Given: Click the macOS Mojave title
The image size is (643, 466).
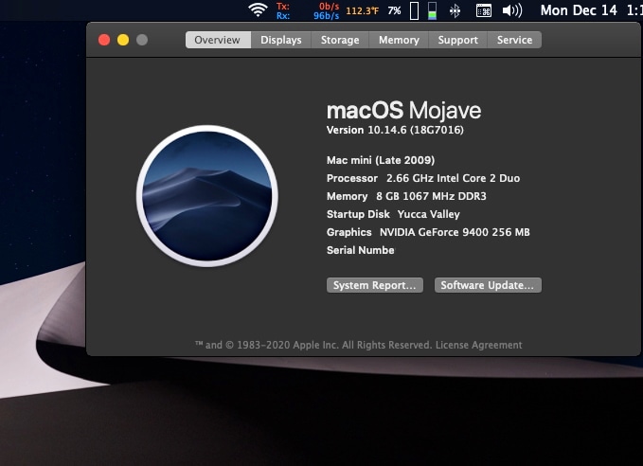Looking at the screenshot, I should click(404, 111).
